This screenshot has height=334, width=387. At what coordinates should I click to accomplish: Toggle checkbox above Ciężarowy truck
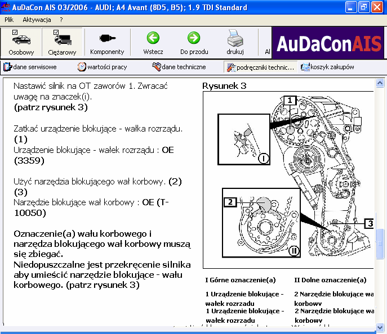(55, 32)
